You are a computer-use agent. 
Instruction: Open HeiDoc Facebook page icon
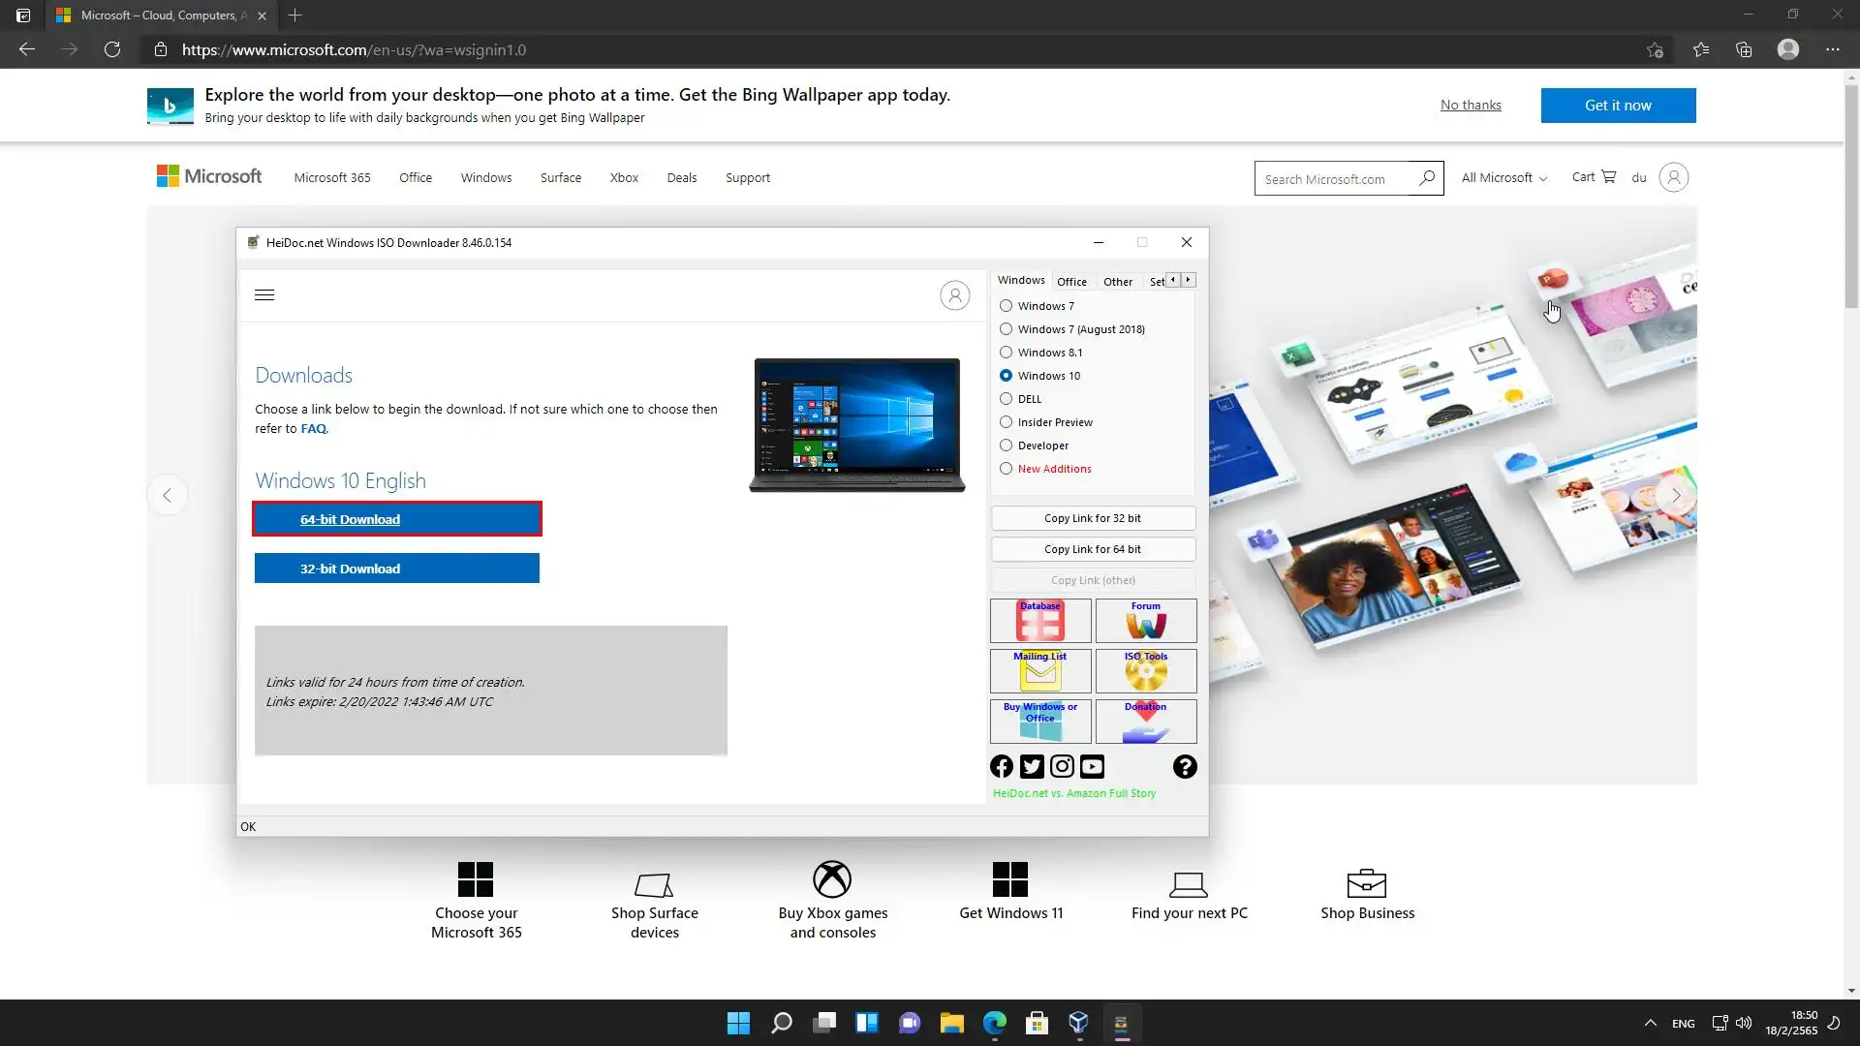click(x=1002, y=767)
